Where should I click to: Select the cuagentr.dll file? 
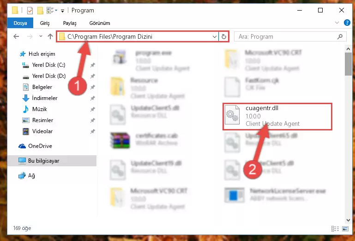pyautogui.click(x=277, y=116)
